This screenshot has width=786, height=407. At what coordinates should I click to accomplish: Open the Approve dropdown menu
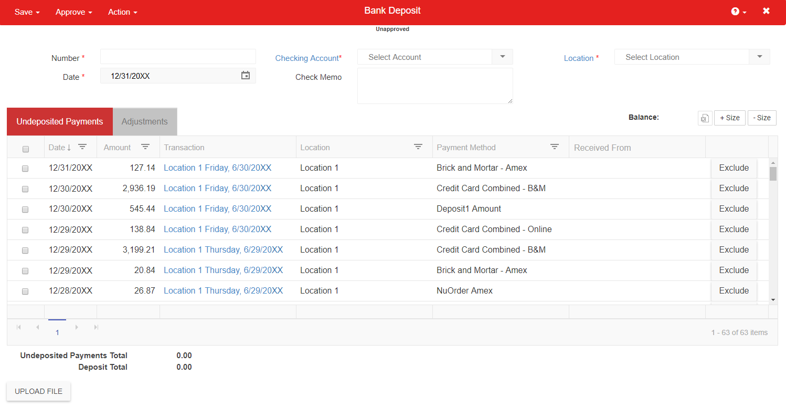pos(74,12)
